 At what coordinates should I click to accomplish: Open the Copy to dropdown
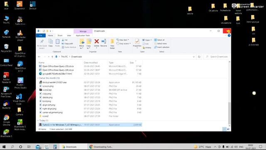(89, 44)
